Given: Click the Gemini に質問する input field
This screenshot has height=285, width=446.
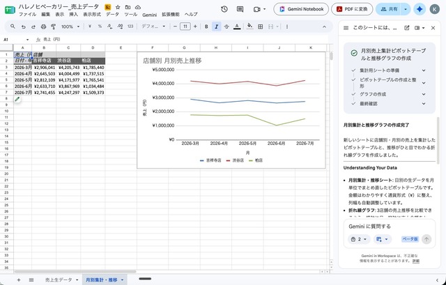Looking at the screenshot, I should (x=389, y=226).
